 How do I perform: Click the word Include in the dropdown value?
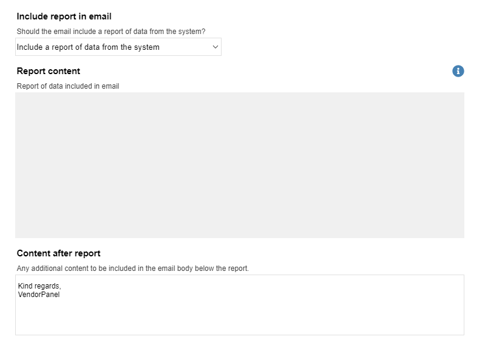(30, 47)
